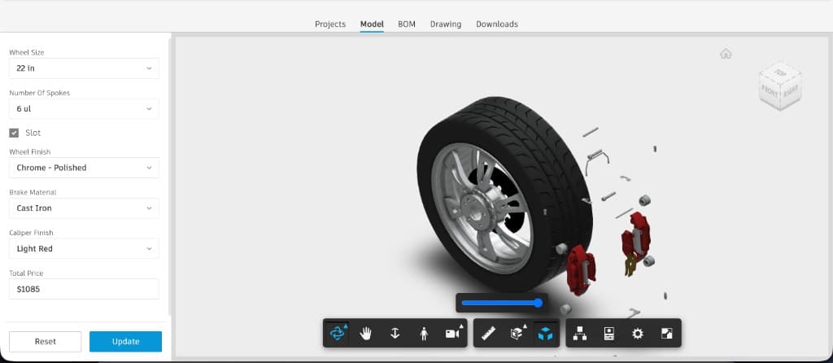Switch to the Model tab
Image resolution: width=833 pixels, height=363 pixels.
click(x=372, y=24)
